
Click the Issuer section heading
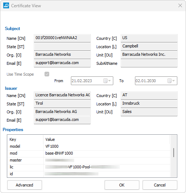tap(11, 88)
